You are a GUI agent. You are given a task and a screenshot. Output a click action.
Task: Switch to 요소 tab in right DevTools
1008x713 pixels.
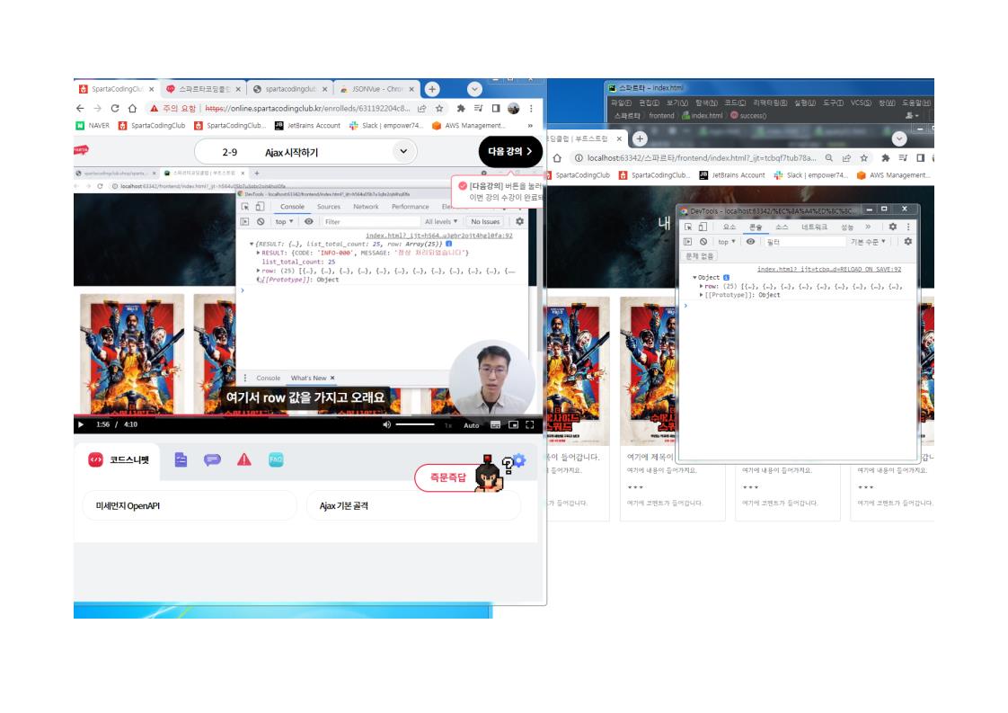[x=729, y=227]
